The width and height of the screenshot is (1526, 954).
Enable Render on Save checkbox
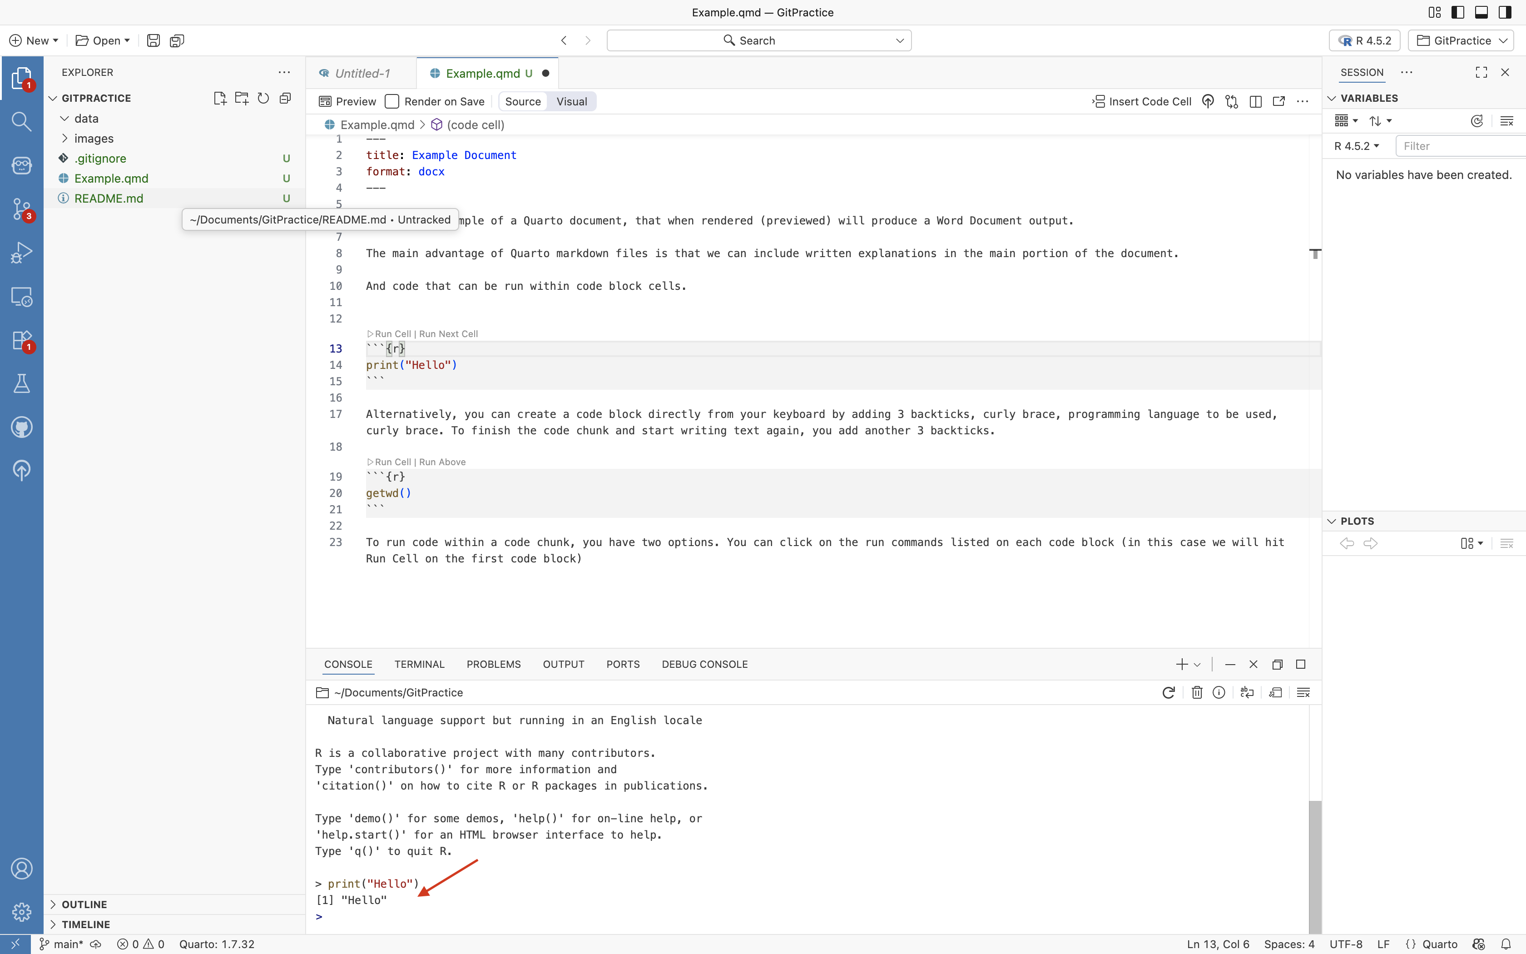392,102
